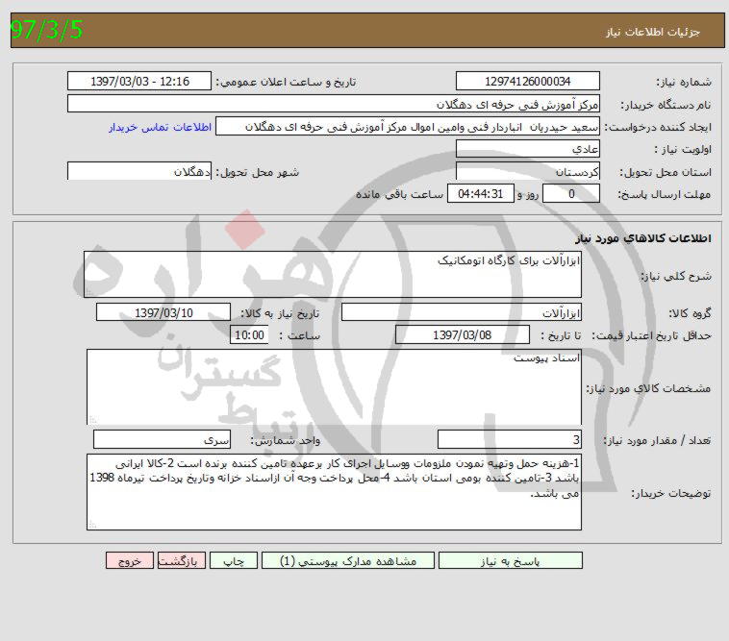The image size is (729, 641).
Task: Click the 'شهر محل تحویل:' label
Action: tap(257, 172)
